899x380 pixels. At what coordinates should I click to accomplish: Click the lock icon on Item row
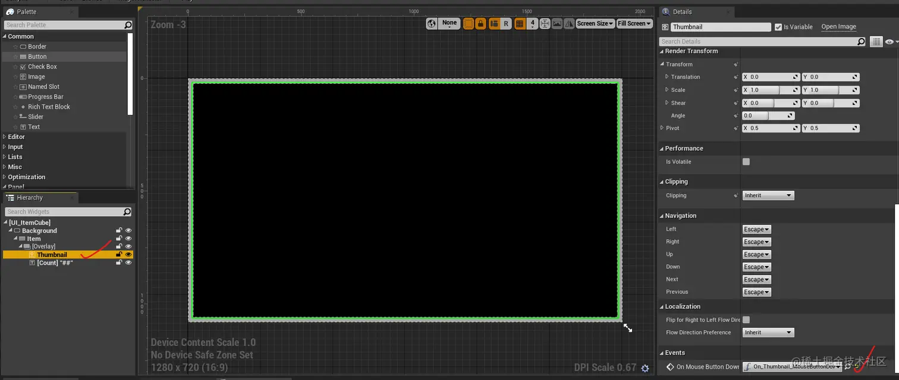pos(119,238)
